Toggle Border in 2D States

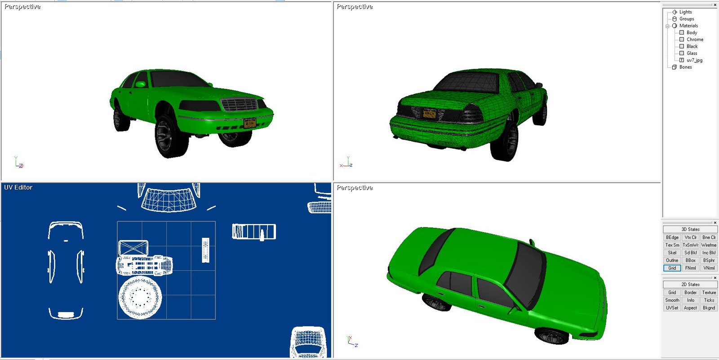tap(691, 293)
